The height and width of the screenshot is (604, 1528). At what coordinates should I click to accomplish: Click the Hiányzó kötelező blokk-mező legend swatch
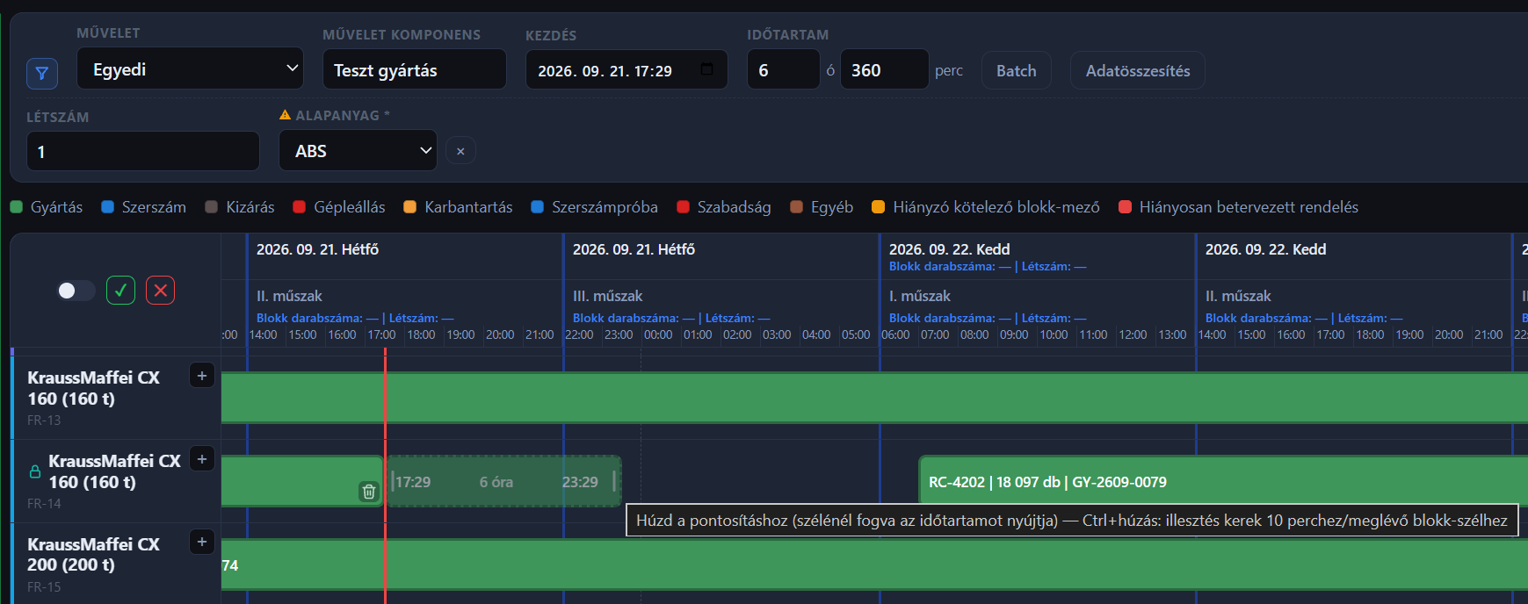[x=878, y=207]
